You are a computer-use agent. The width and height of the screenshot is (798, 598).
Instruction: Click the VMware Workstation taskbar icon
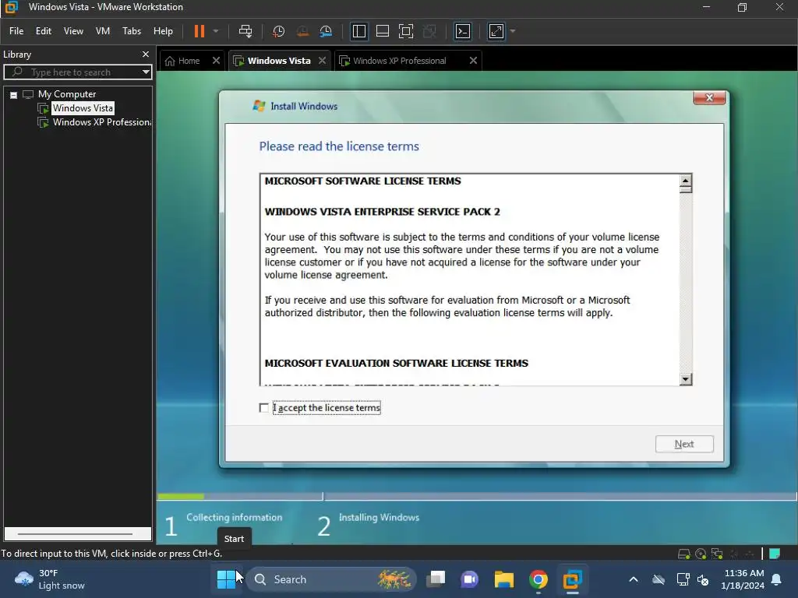(572, 579)
